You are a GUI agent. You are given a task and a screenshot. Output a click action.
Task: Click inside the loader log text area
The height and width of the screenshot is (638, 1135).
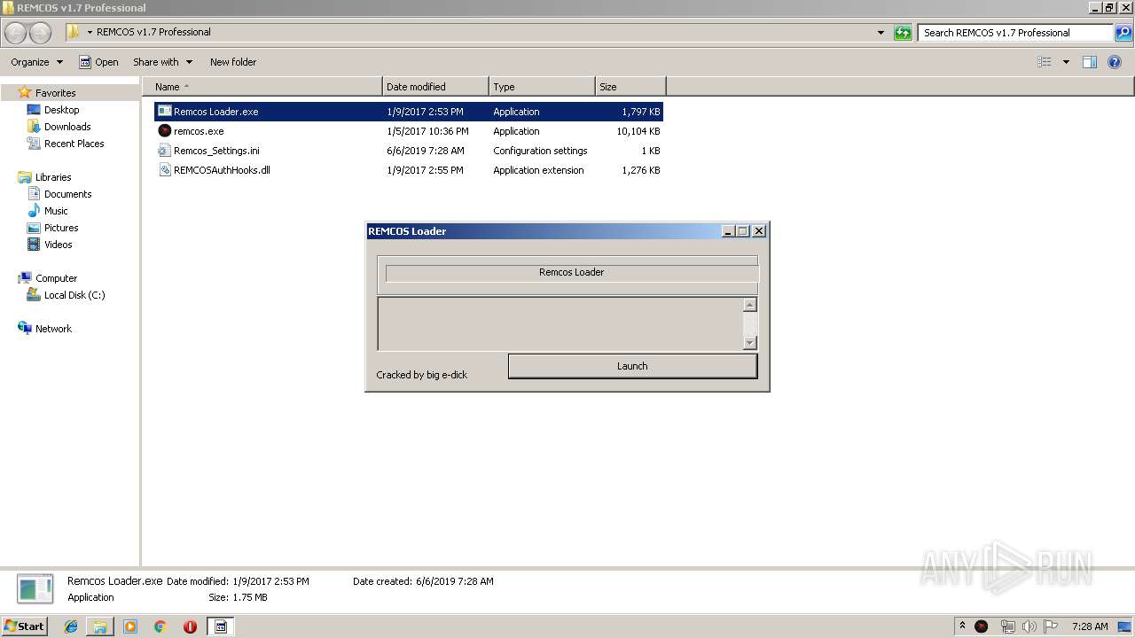click(x=560, y=323)
